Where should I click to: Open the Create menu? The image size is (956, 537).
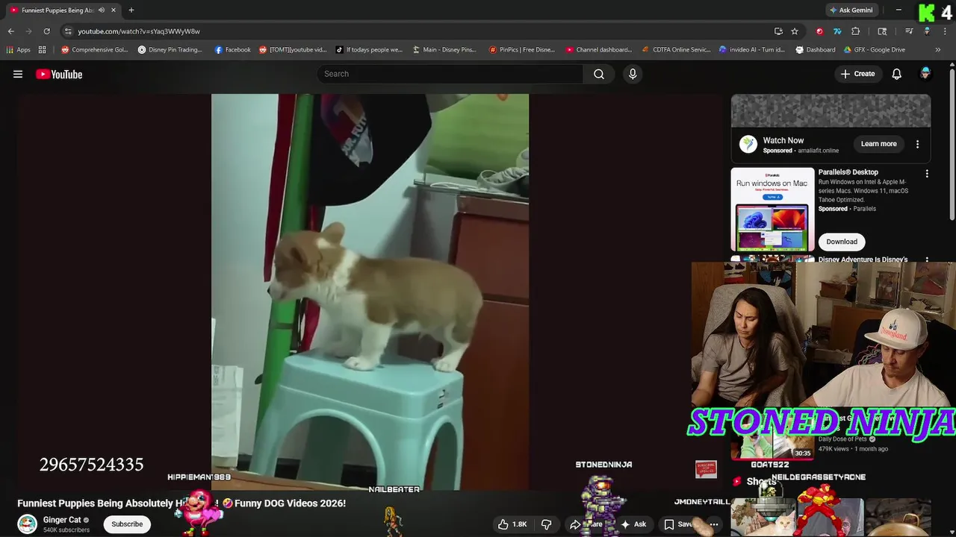(857, 74)
